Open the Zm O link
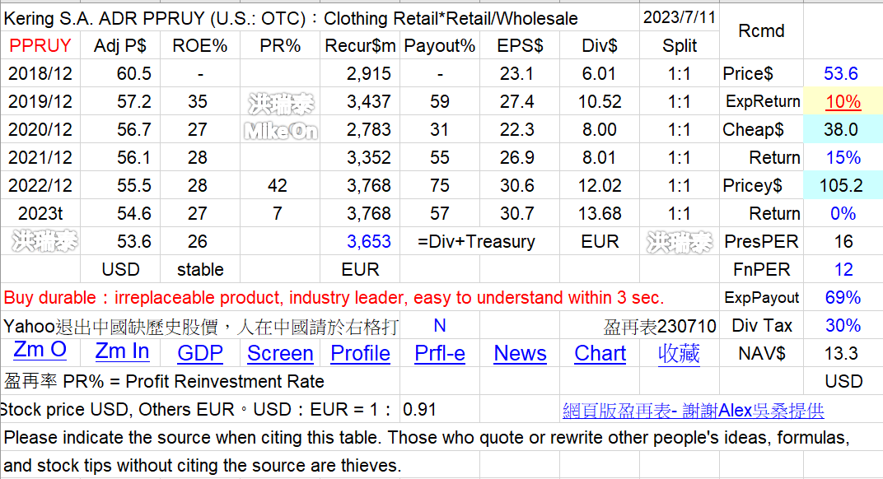 (40, 350)
